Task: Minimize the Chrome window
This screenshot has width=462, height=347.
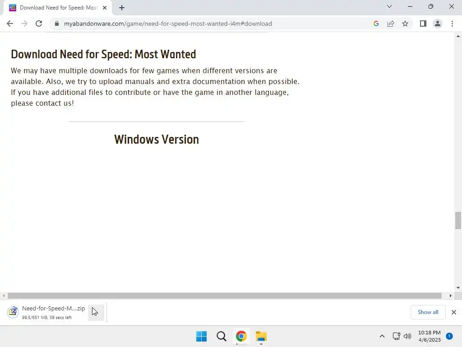Action: [x=410, y=6]
